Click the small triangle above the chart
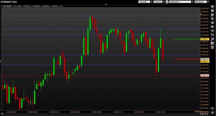This screenshot has width=216, height=116. [106, 5]
